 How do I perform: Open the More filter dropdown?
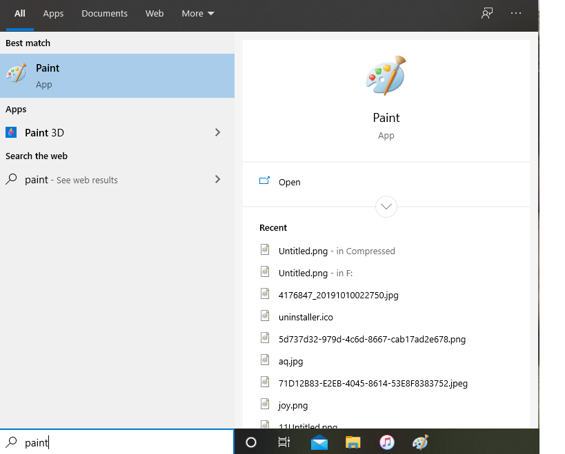(198, 14)
